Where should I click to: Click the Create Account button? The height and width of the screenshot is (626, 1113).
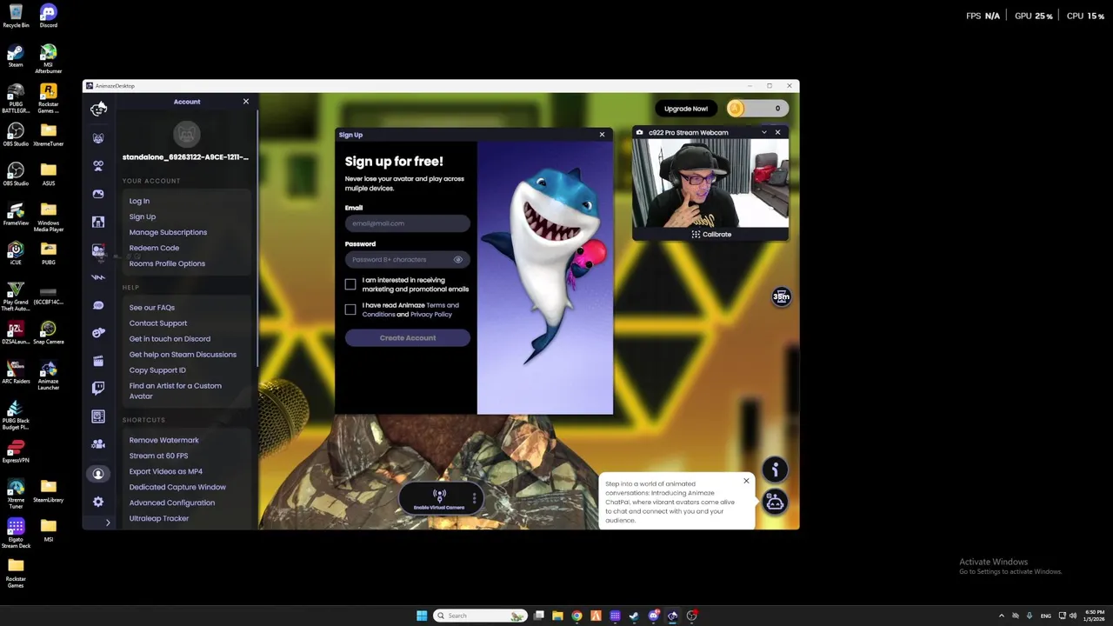(408, 337)
